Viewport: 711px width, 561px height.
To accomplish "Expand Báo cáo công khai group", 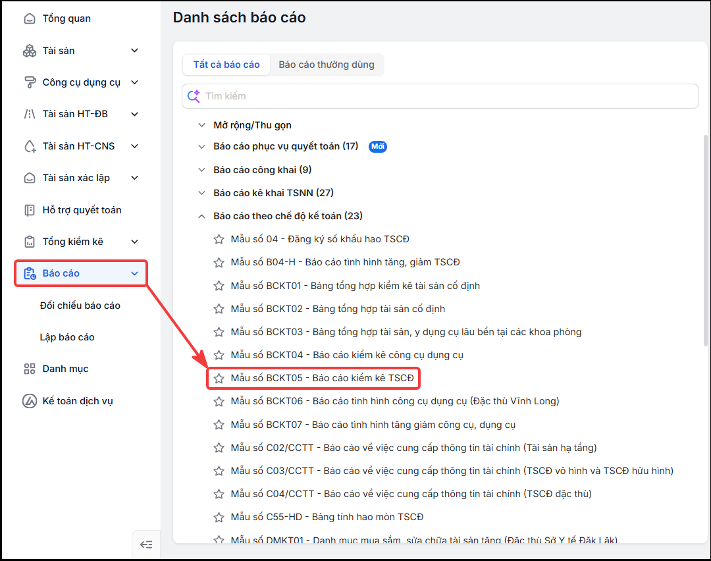I will [x=202, y=170].
